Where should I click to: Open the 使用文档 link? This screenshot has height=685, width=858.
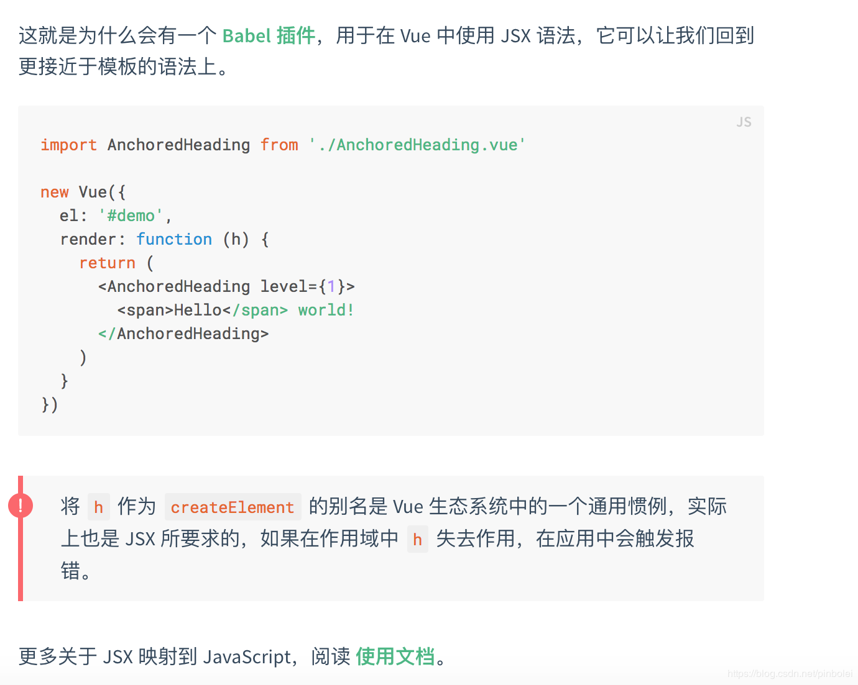click(x=395, y=656)
